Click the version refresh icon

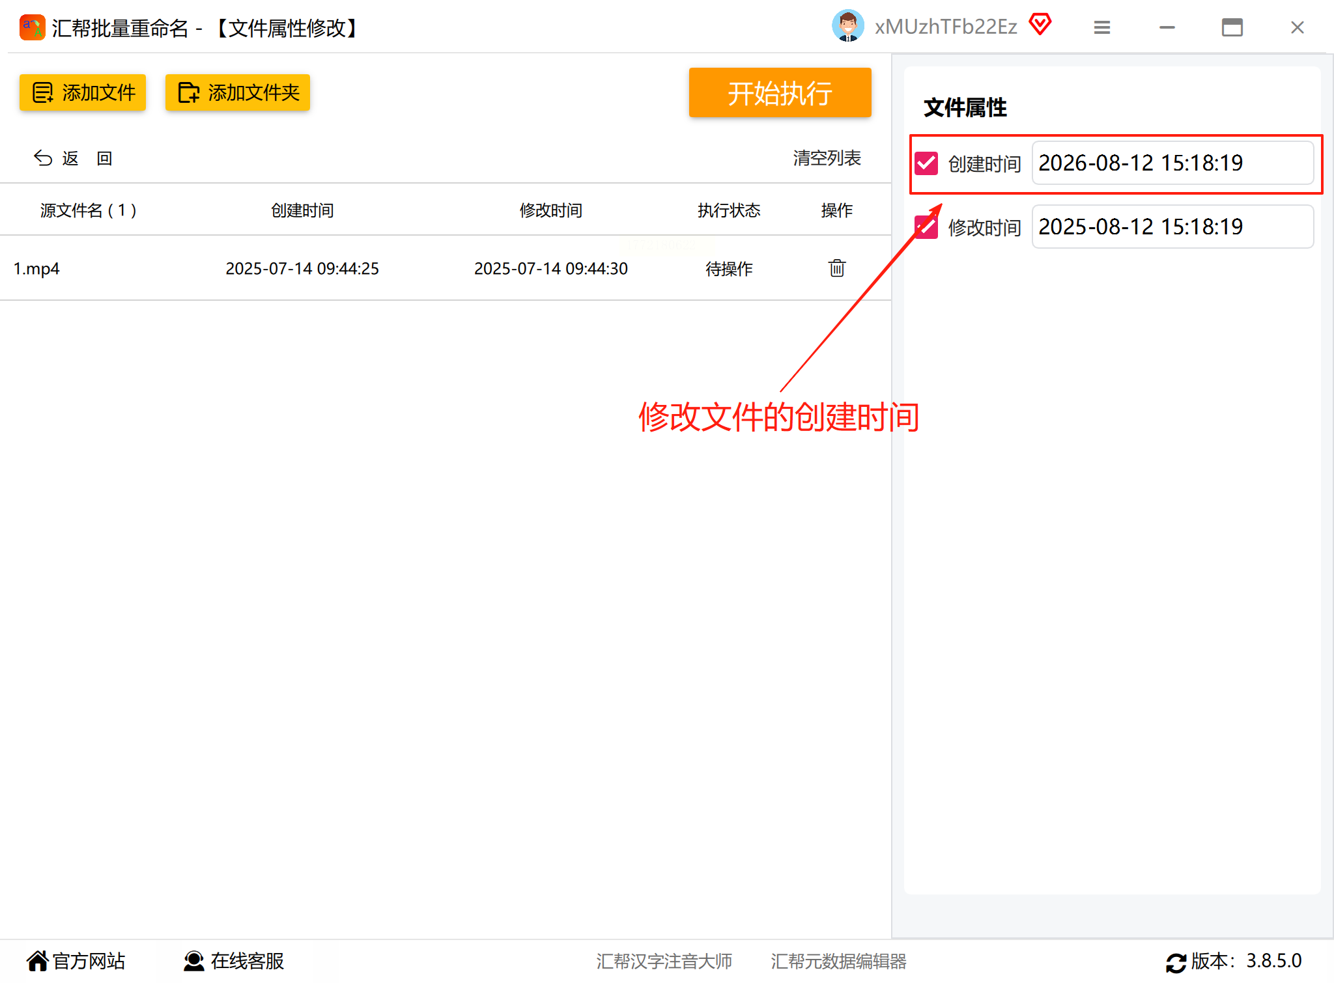tap(1176, 962)
